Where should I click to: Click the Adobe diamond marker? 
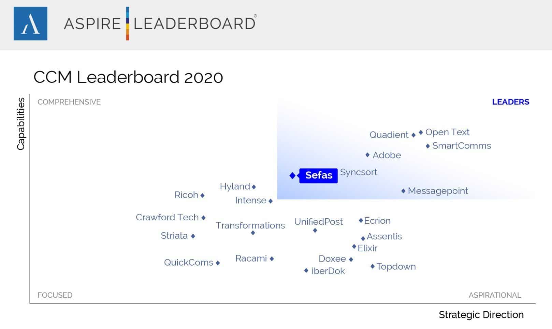pos(367,155)
